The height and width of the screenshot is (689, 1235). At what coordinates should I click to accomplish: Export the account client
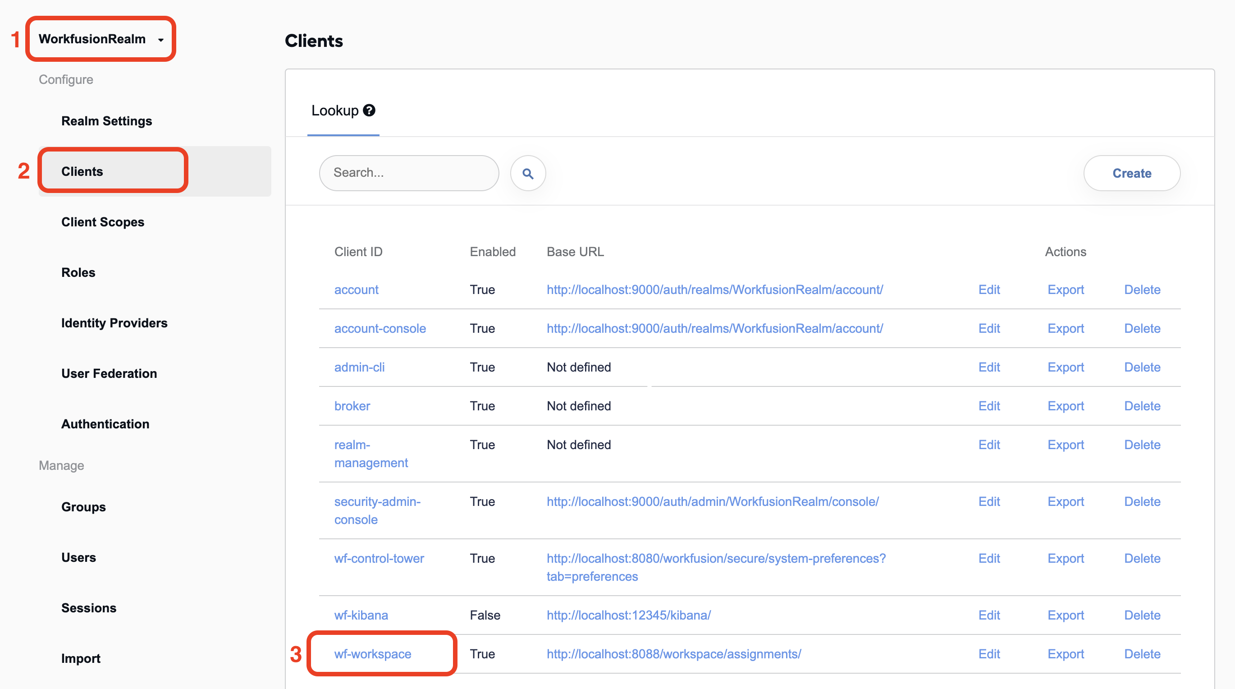1065,289
